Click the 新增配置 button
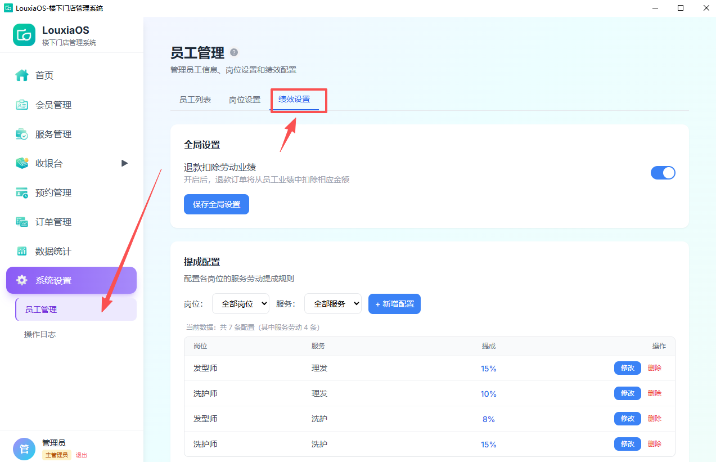Screen dimensions: 716x462 pyautogui.click(x=394, y=304)
